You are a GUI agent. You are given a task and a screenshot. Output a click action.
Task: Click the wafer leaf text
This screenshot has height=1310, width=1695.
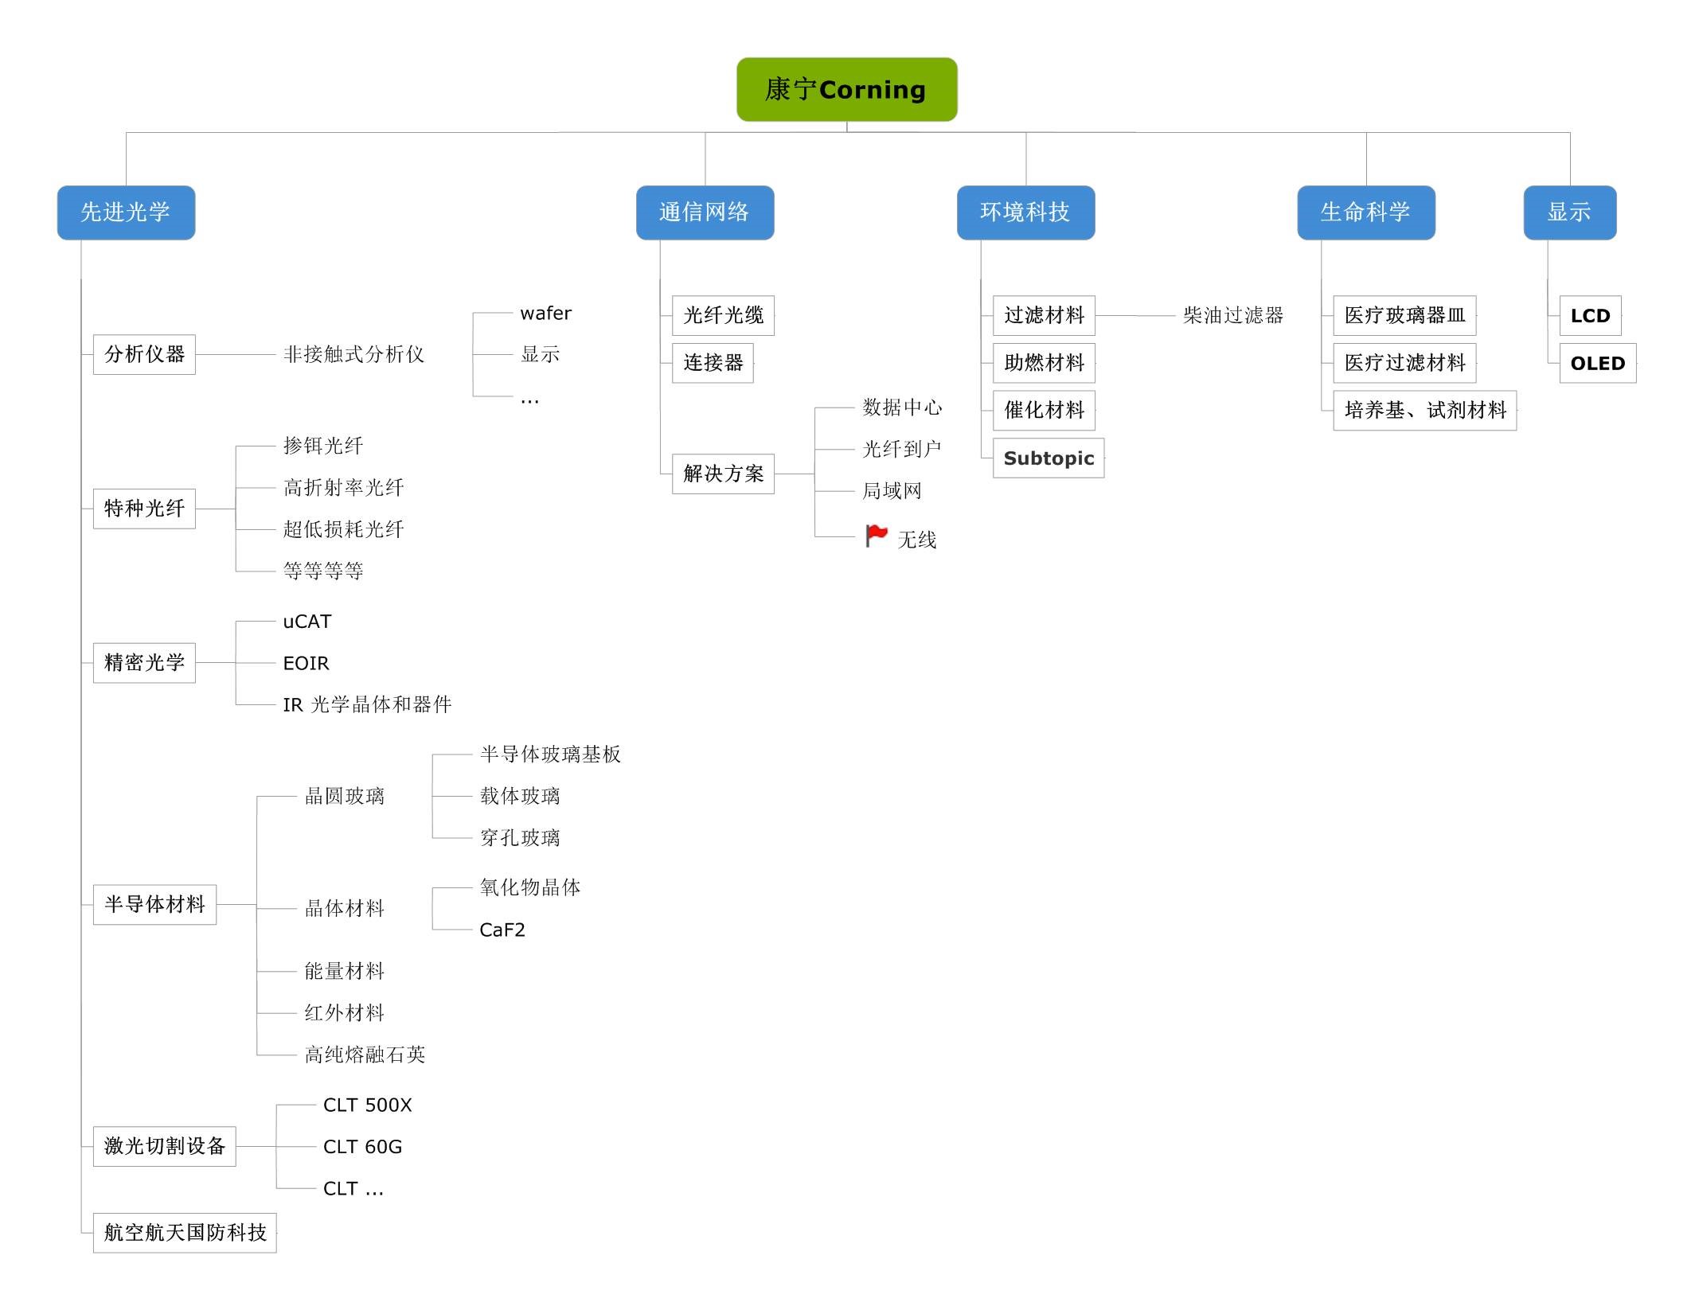[x=545, y=314]
